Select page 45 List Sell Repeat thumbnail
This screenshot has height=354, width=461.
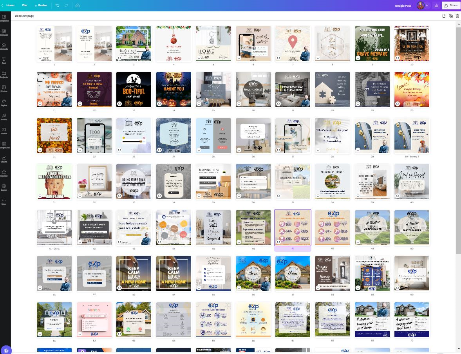213,228
